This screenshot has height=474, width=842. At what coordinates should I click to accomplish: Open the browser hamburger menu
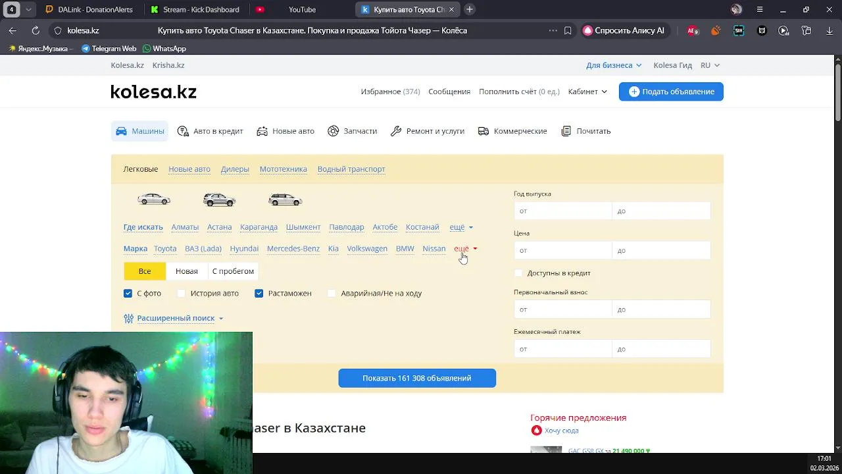[x=760, y=9]
